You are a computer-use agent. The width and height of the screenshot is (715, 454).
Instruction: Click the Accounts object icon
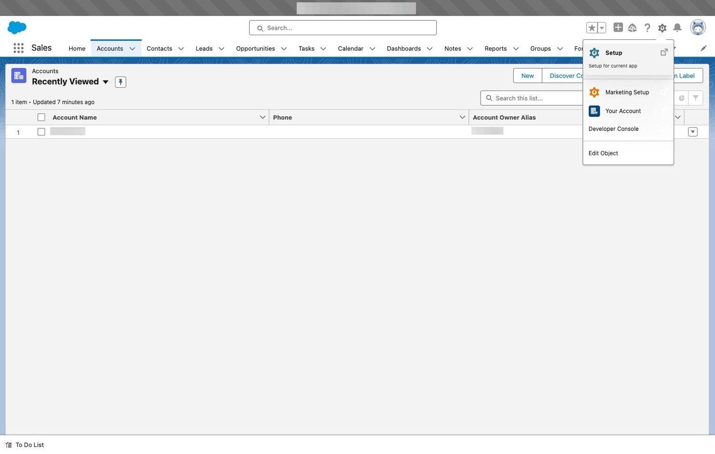(19, 76)
